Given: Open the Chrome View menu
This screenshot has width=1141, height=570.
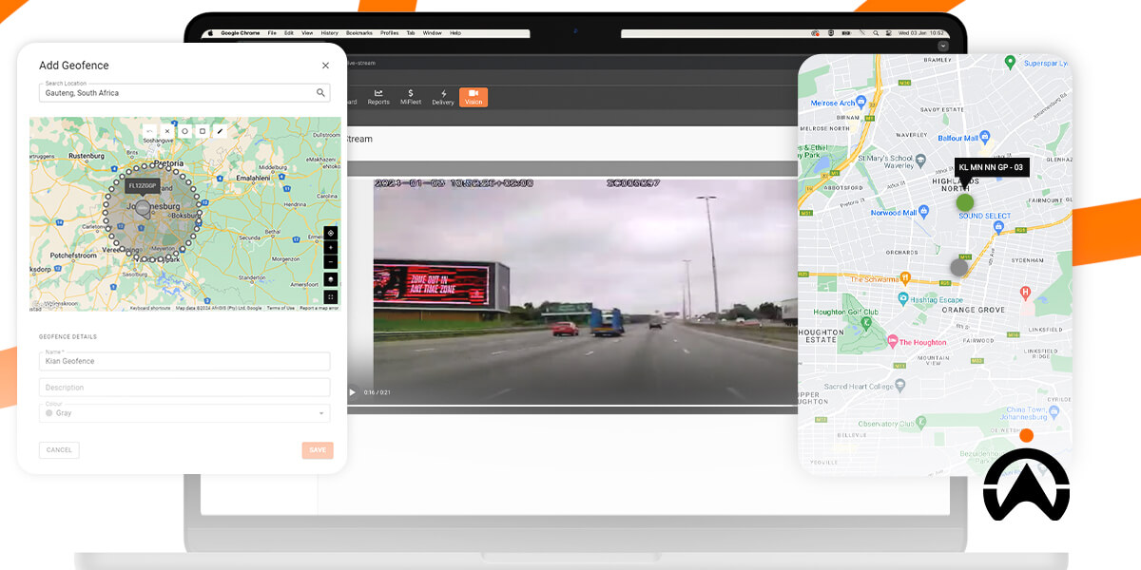Looking at the screenshot, I should (307, 33).
